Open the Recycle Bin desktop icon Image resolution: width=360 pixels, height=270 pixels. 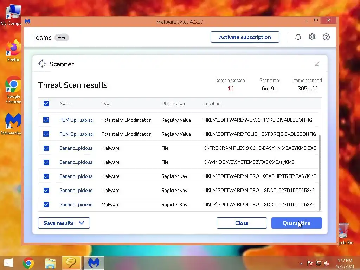tap(346, 233)
